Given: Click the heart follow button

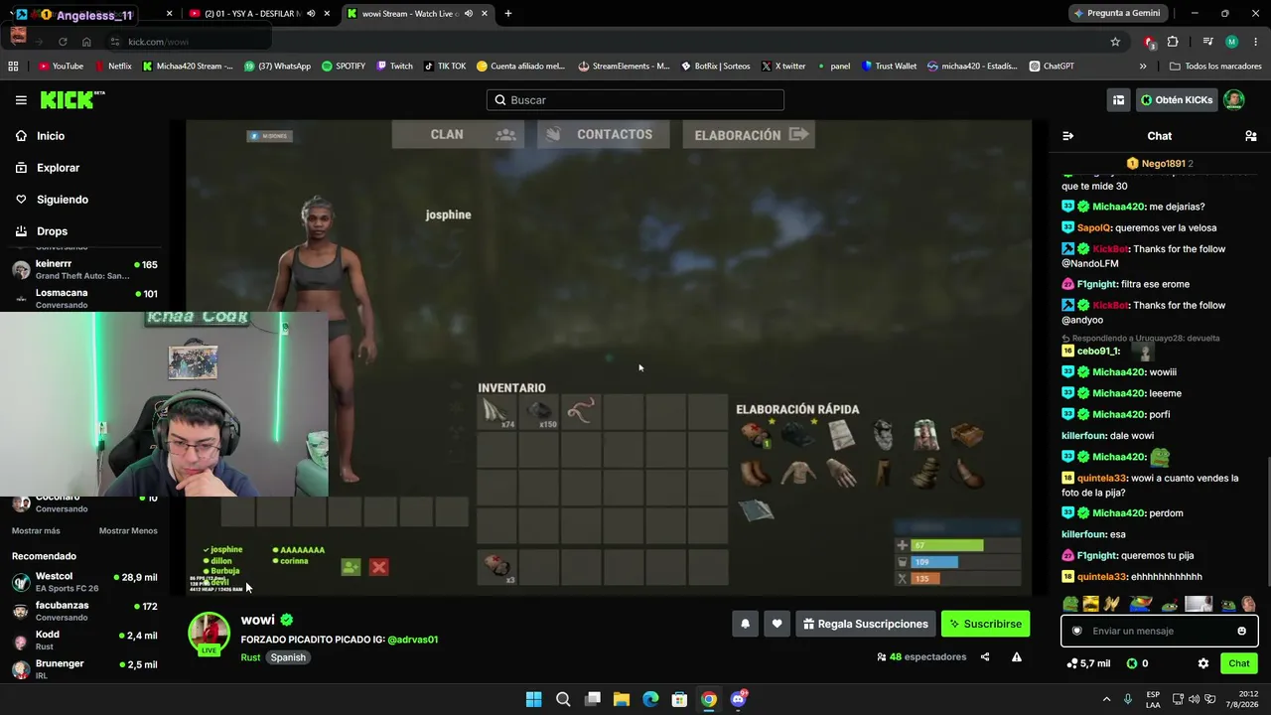Looking at the screenshot, I should pos(777,624).
